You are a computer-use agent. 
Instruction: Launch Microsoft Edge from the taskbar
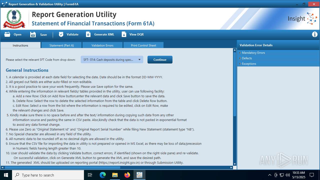[x=103, y=175]
